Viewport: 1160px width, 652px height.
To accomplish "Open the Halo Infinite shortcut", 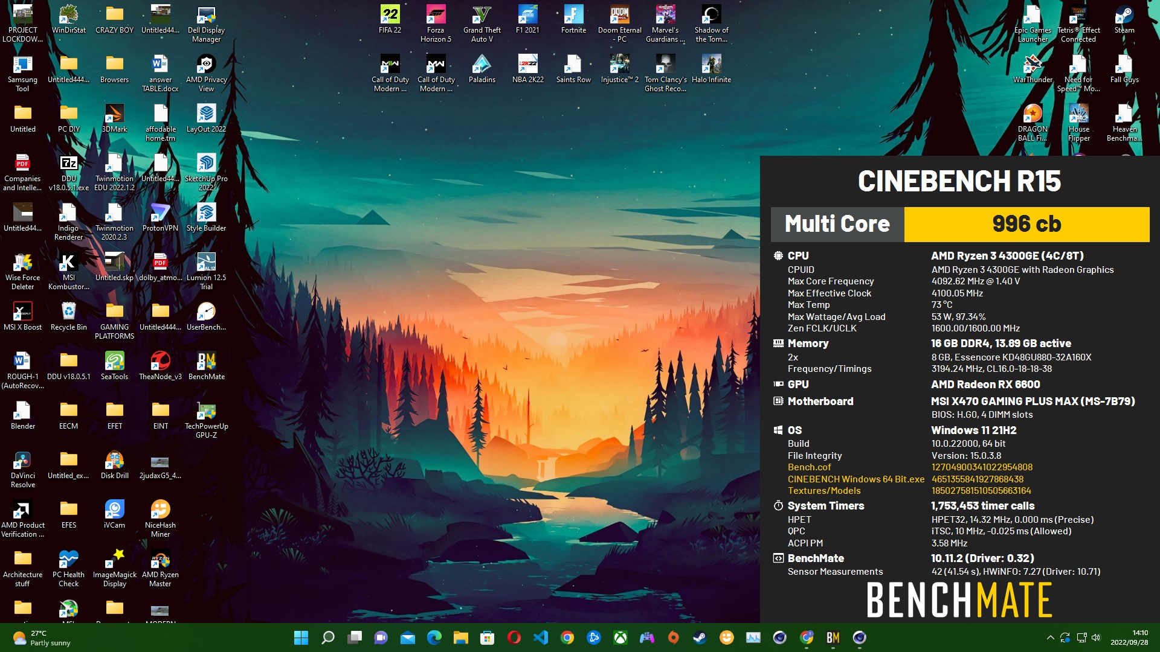I will pos(711,68).
